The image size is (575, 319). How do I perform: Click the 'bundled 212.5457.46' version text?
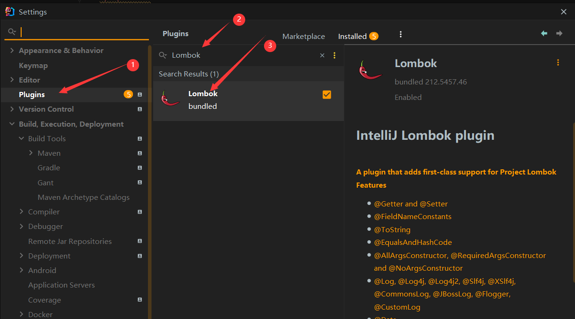(431, 82)
